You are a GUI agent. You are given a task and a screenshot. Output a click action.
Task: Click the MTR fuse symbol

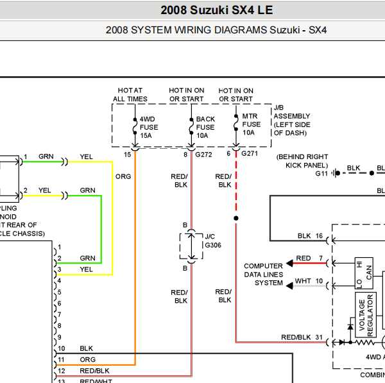point(236,123)
